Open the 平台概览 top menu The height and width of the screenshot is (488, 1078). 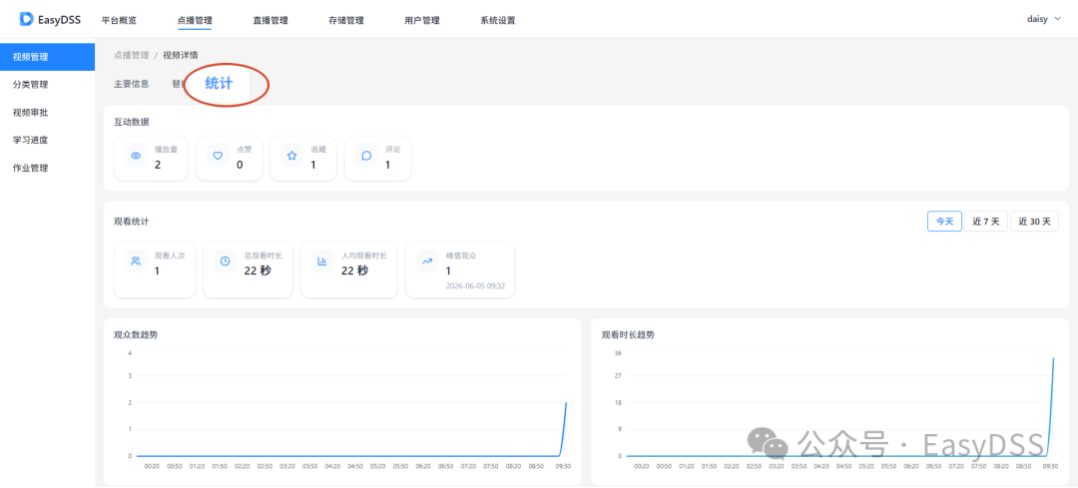coord(119,20)
